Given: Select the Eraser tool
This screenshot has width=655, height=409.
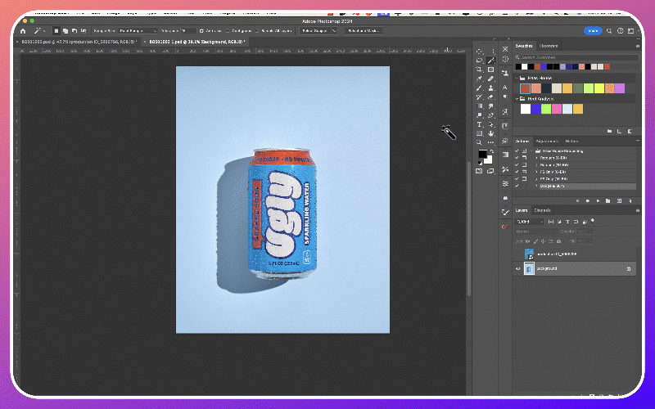Looking at the screenshot, I should point(490,97).
